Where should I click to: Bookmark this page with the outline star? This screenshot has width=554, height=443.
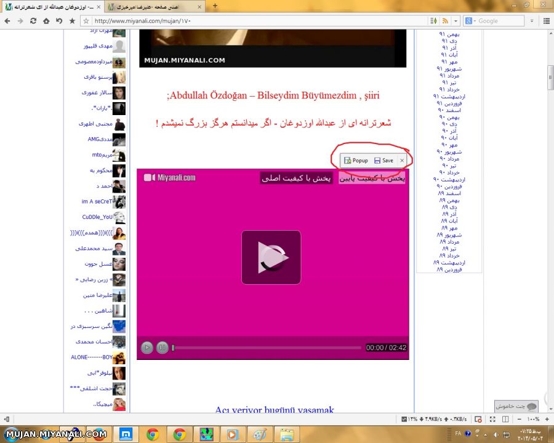pyautogui.click(x=86, y=21)
